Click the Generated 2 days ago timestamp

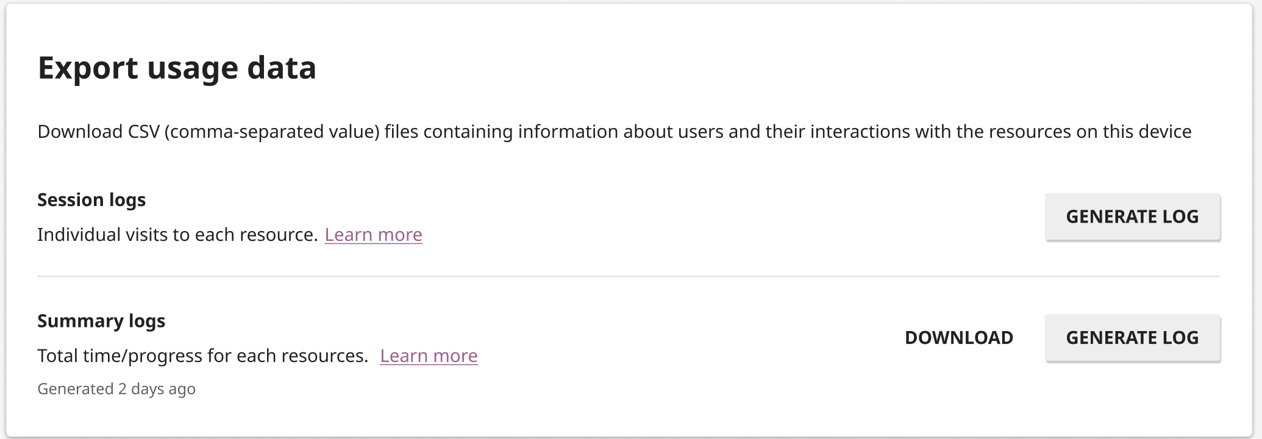[x=116, y=388]
